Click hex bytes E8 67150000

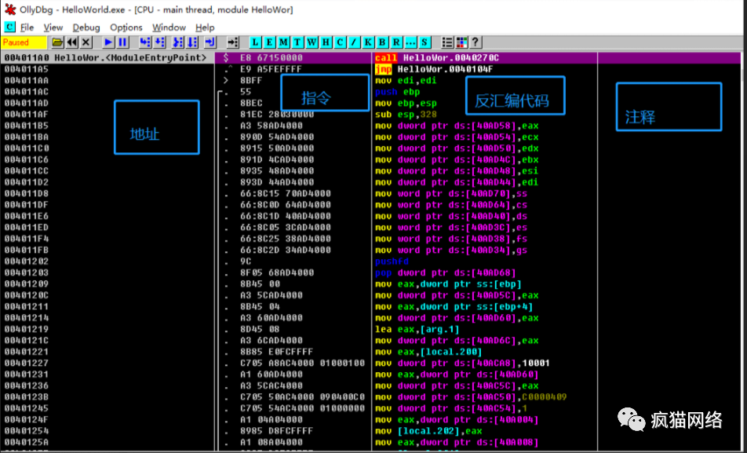pyautogui.click(x=271, y=57)
